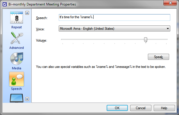Viewport: 179px width, 115px height.
Task: Select the Speech person with bubble icon
Action: [x=17, y=81]
